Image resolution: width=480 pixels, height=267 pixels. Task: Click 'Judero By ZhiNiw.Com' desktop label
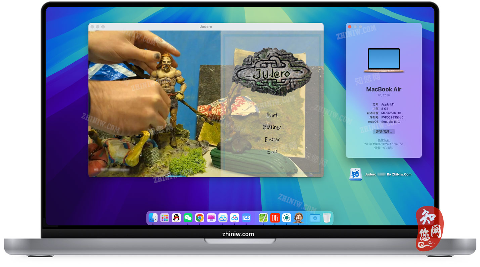click(x=388, y=174)
